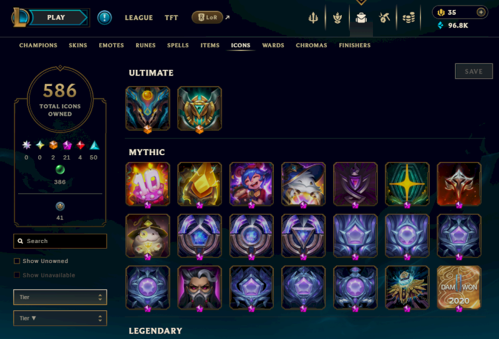Image resolution: width=499 pixels, height=339 pixels.
Task: Open the Profile laurel icon
Action: [x=337, y=18]
